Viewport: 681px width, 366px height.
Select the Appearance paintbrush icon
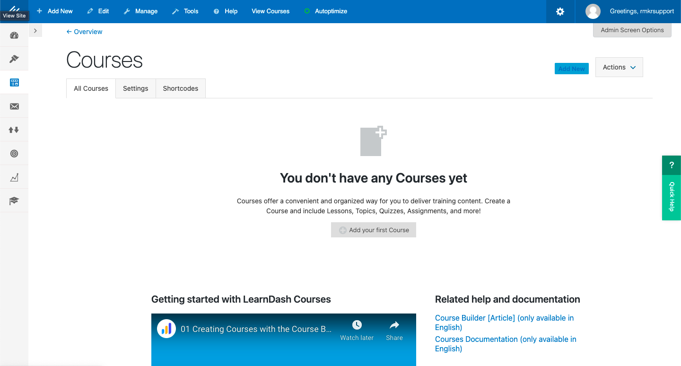click(14, 59)
